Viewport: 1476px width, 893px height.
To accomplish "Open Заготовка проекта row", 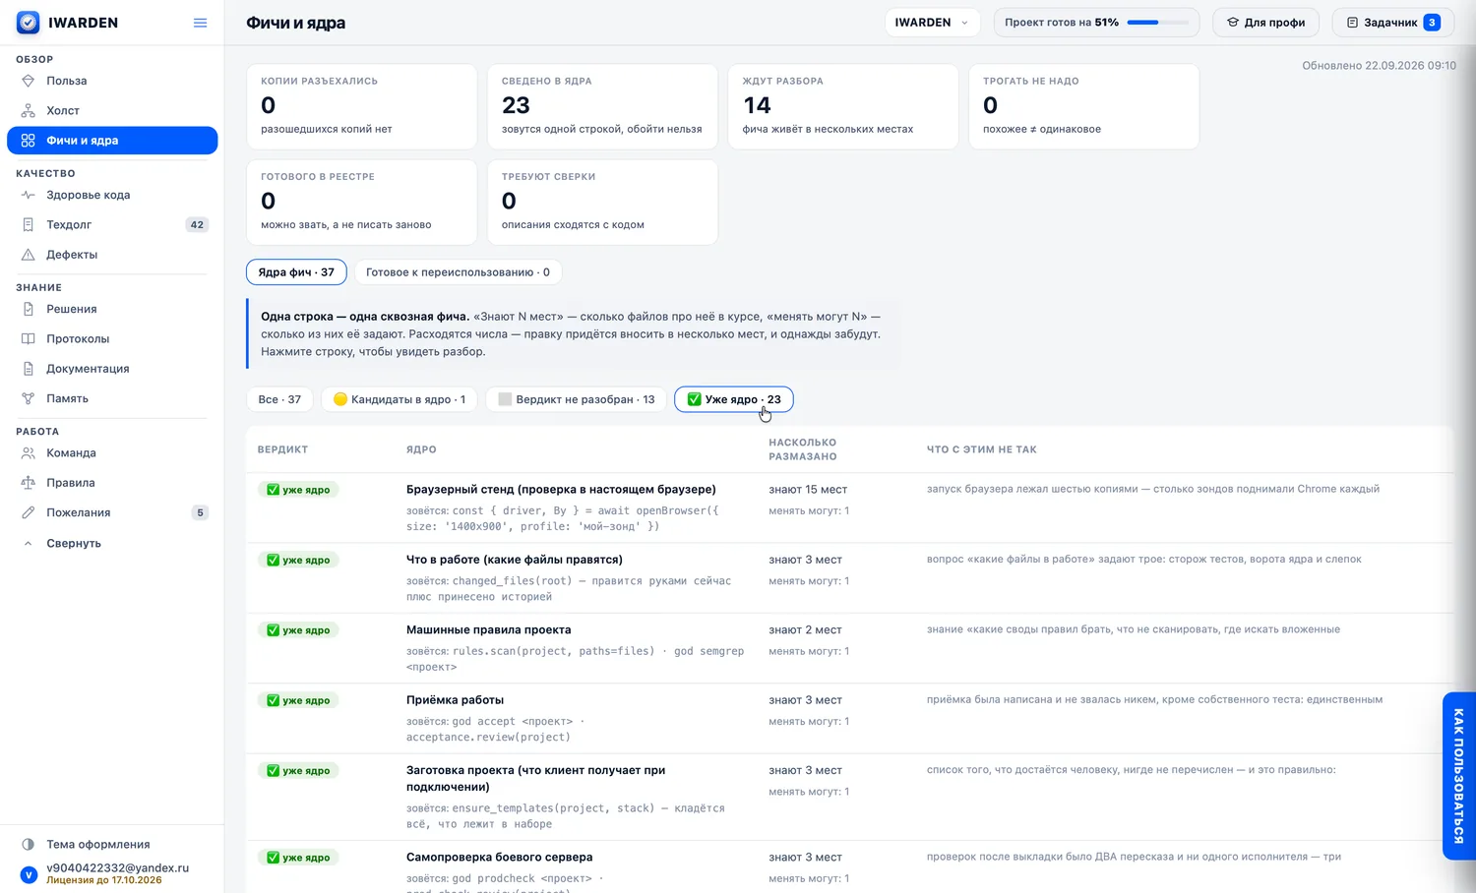I will 849,798.
